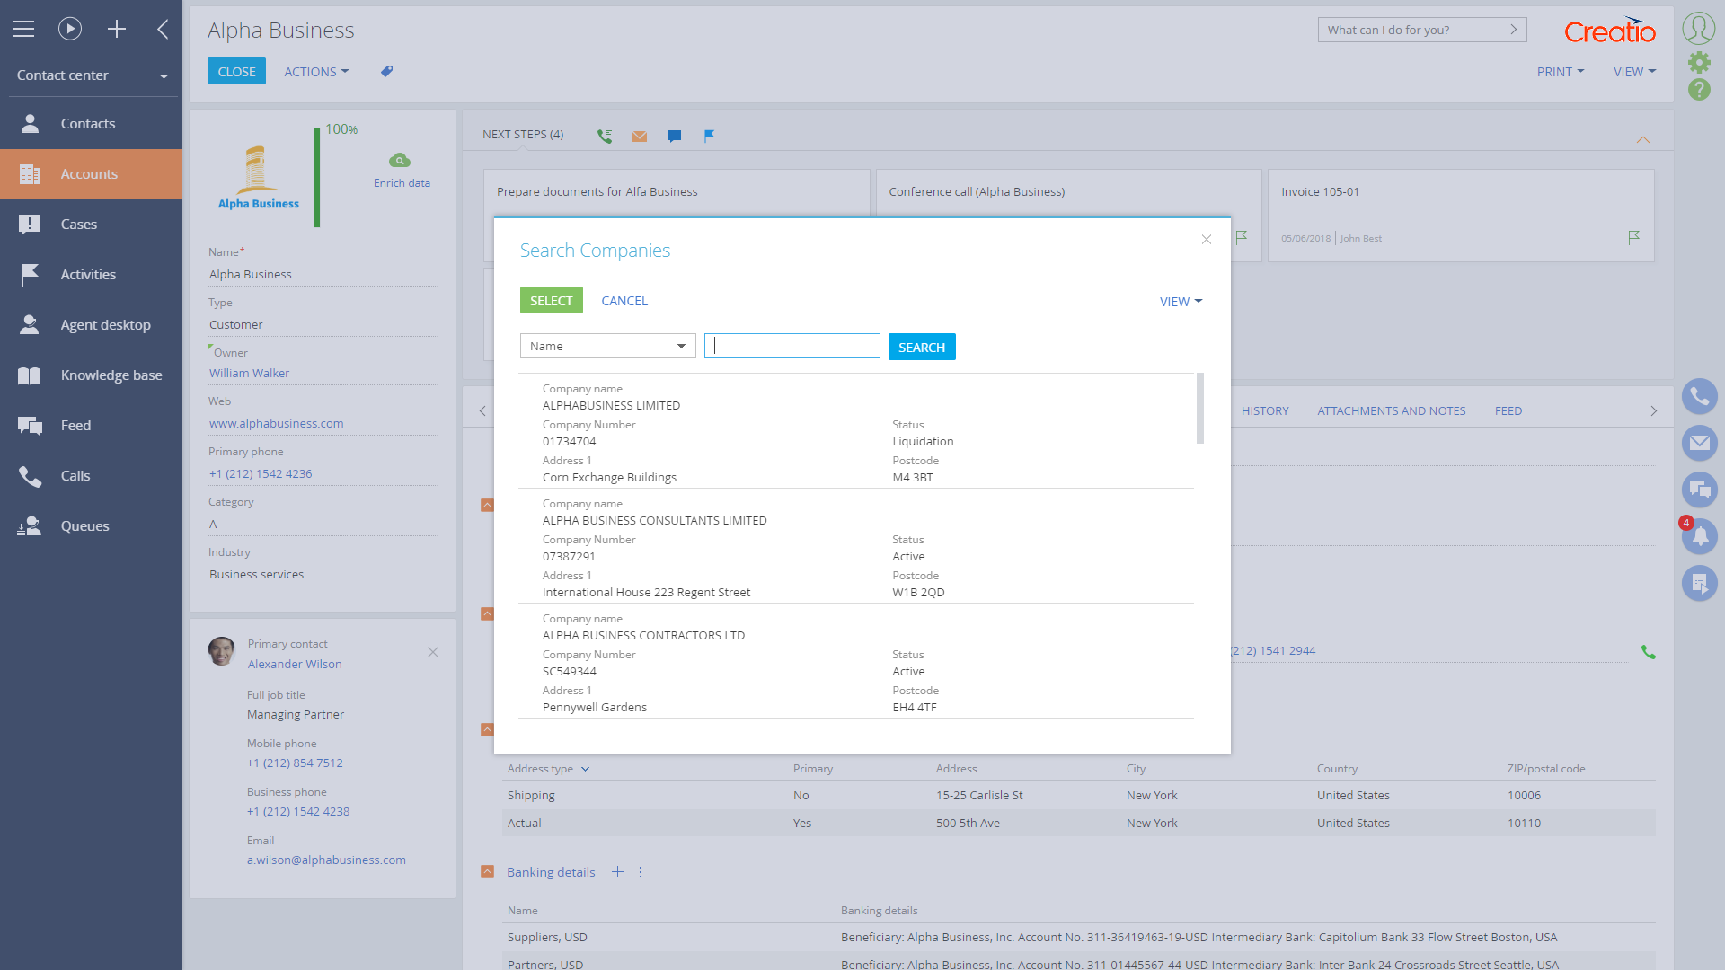This screenshot has height=970, width=1725.
Task: Click the company search text field
Action: click(792, 346)
